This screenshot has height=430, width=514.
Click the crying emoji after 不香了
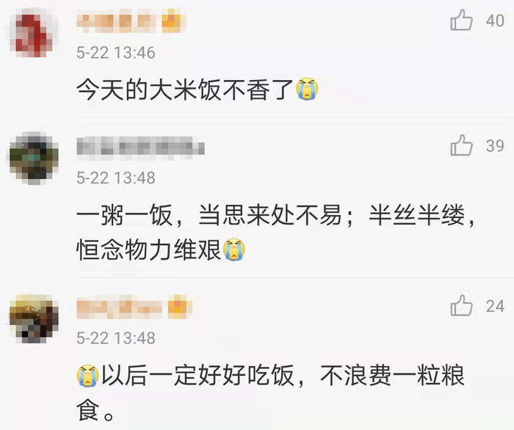307,89
